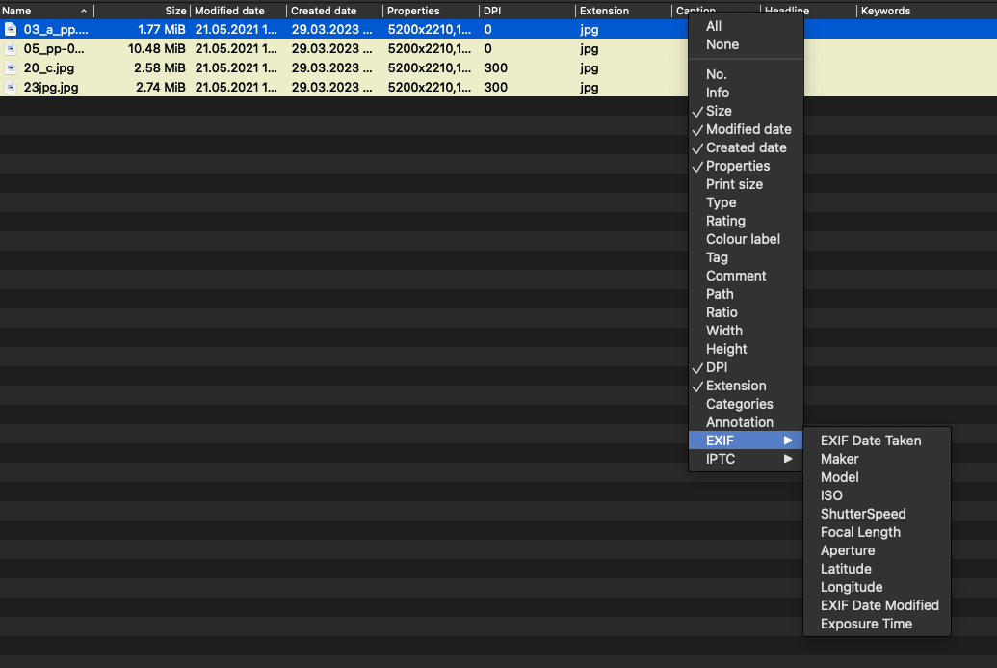Add the EXIF Date Taken column
This screenshot has height=668, width=997.
pyautogui.click(x=871, y=441)
